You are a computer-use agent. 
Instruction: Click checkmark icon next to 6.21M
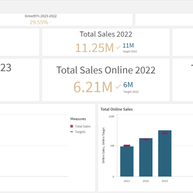(x=118, y=86)
